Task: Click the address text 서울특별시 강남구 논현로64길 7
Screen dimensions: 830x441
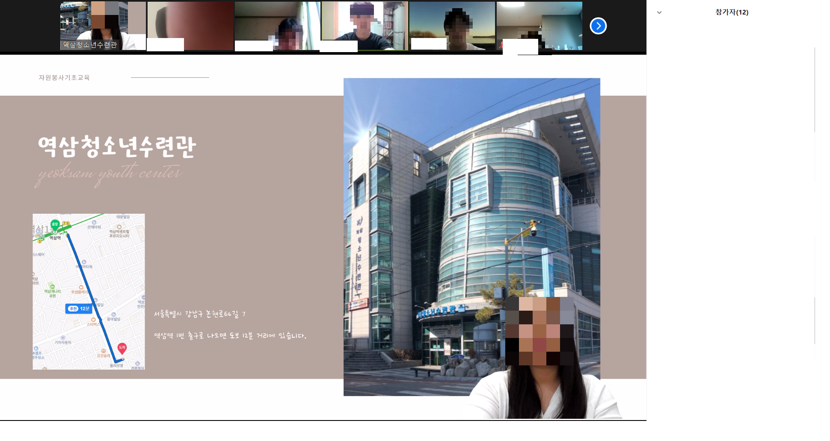Action: pyautogui.click(x=200, y=314)
